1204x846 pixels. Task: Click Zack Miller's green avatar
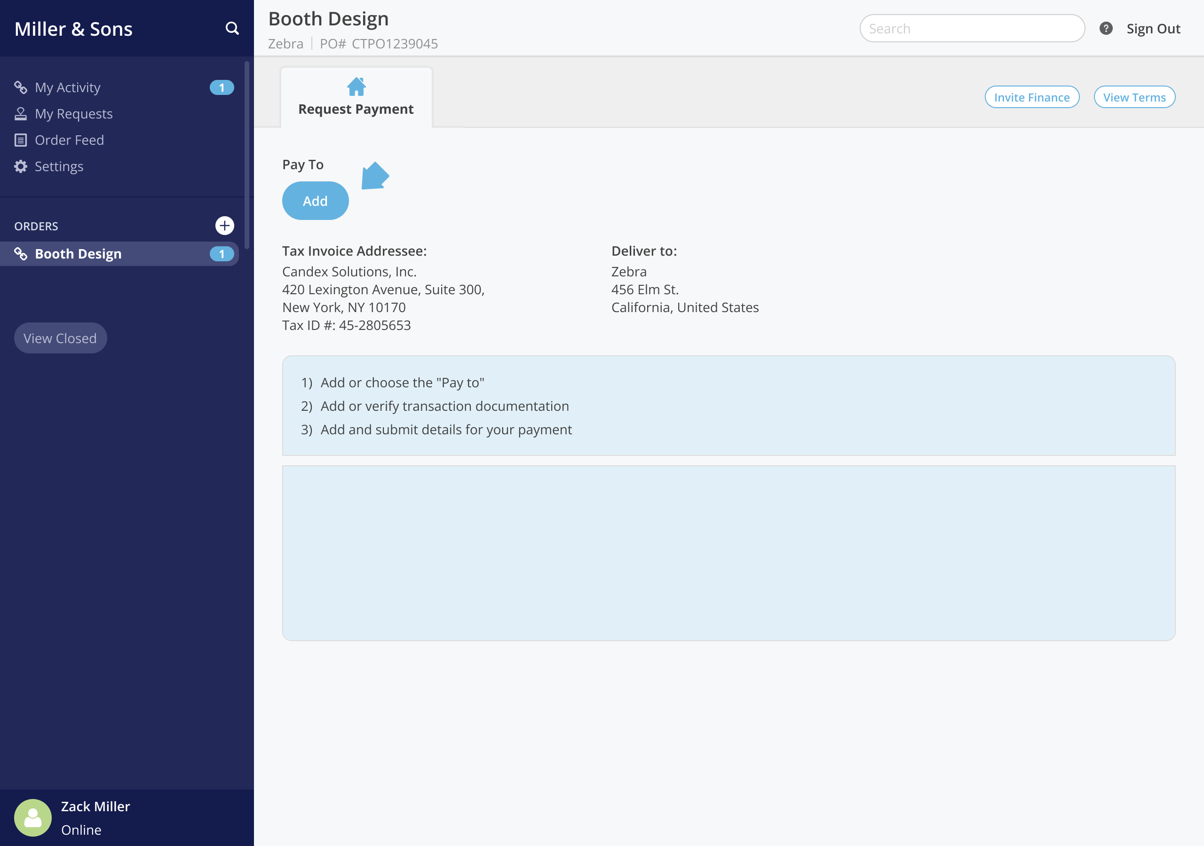click(32, 817)
